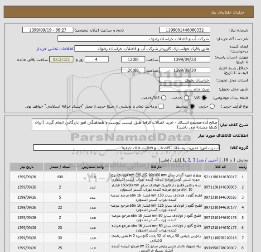261x252 pixels.
Task: Click the general need description text box
Action: coord(125,125)
